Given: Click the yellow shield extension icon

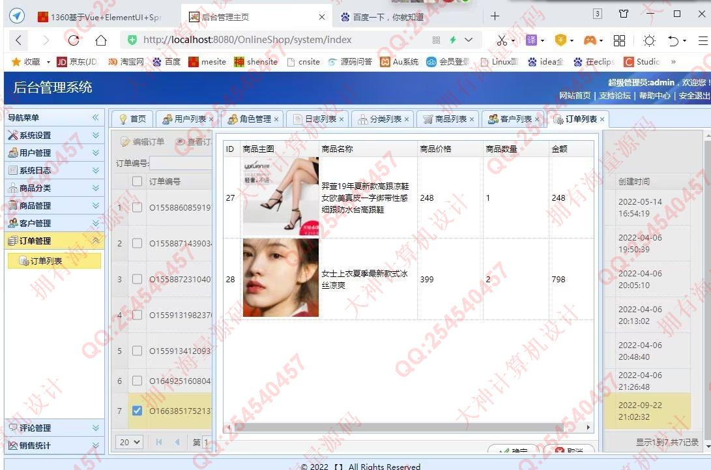Looking at the screenshot, I should click(561, 40).
